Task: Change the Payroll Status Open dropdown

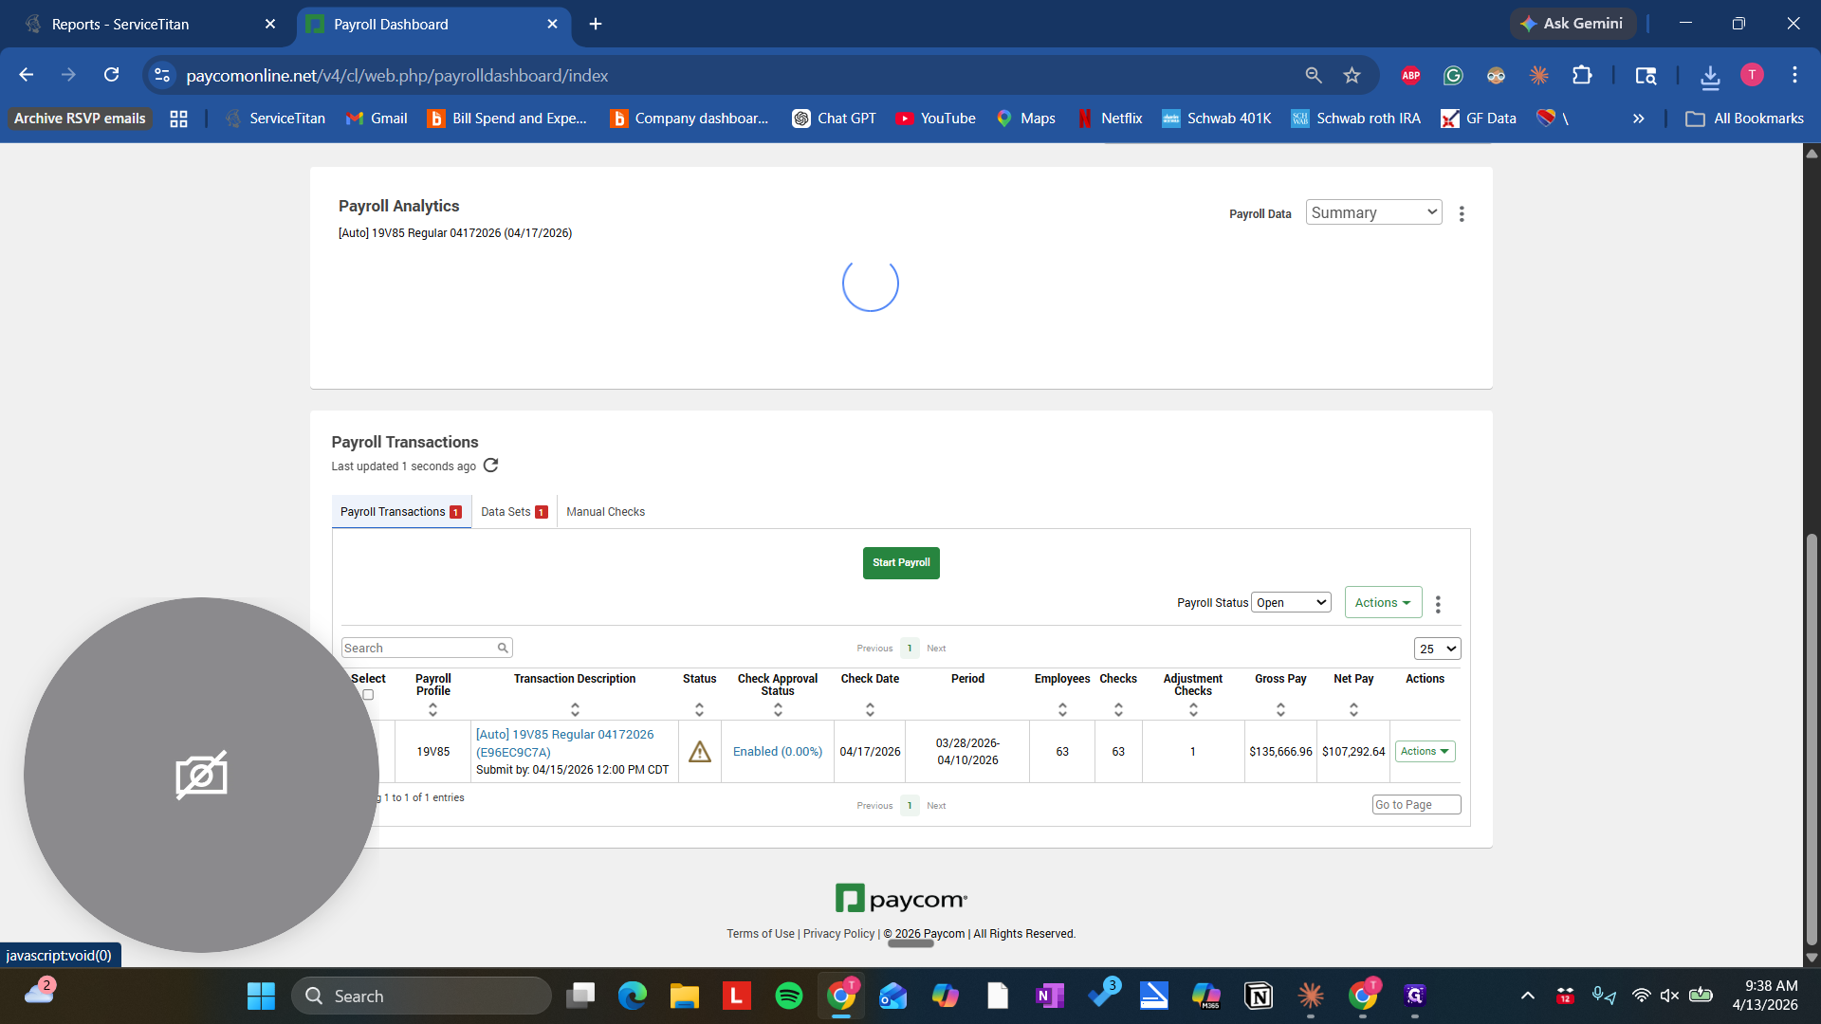Action: coord(1290,601)
